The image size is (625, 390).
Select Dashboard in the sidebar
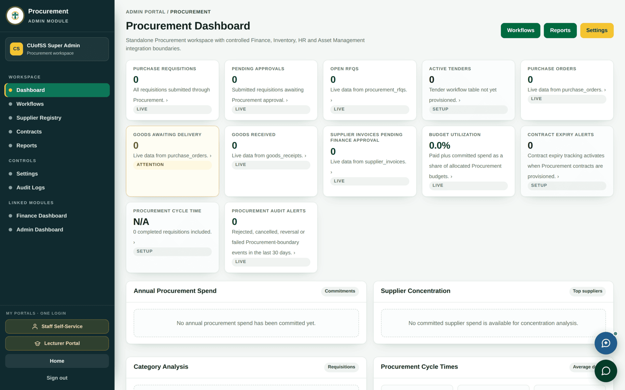(57, 90)
